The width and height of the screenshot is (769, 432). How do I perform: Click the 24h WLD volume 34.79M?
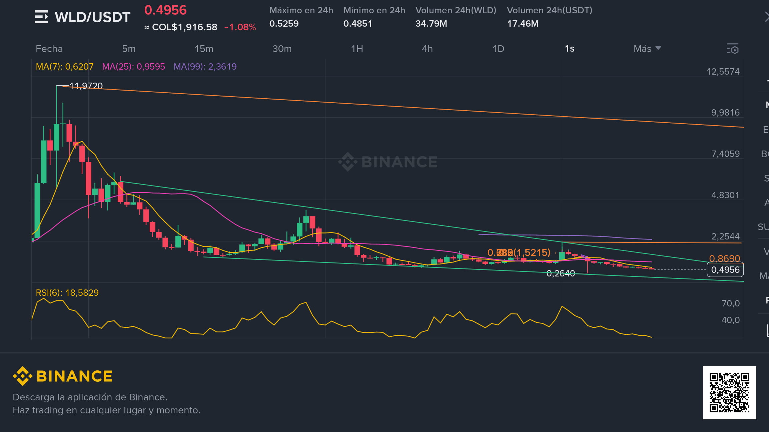pyautogui.click(x=431, y=23)
